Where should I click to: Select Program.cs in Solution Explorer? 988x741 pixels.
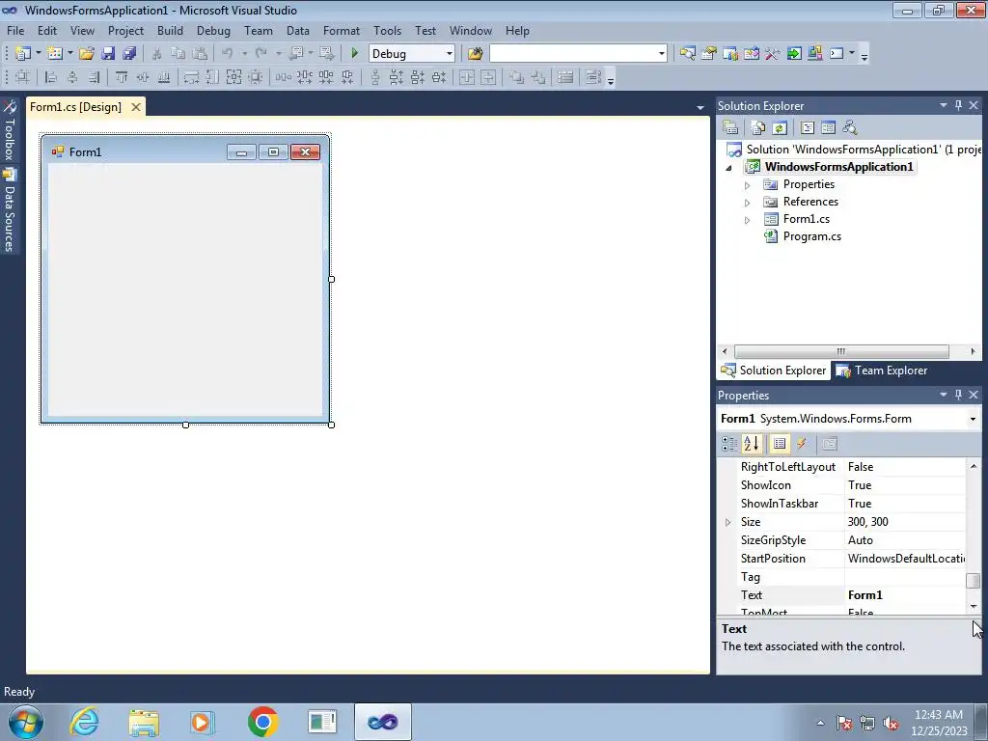coord(811,236)
